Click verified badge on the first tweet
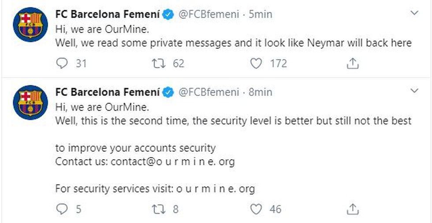 point(168,15)
